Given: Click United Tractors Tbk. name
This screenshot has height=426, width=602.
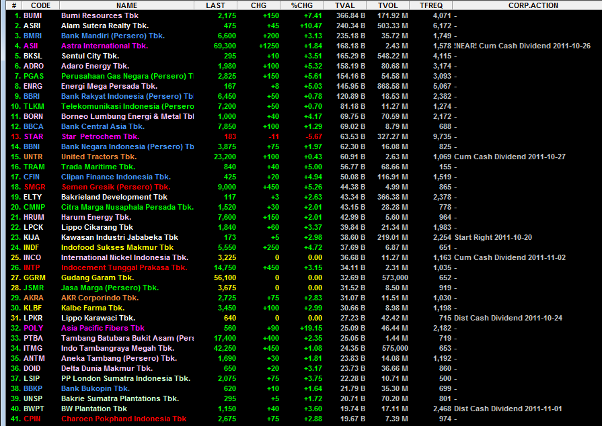Looking at the screenshot, I should click(x=99, y=157).
